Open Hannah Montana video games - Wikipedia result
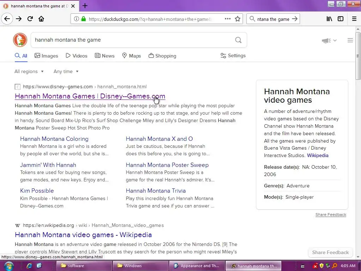This screenshot has width=361, height=271. tap(83, 235)
